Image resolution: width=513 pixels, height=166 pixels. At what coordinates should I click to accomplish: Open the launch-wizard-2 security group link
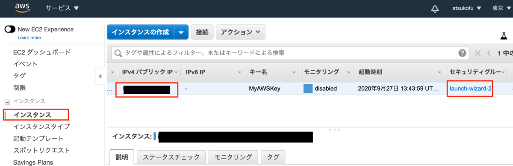coord(470,89)
